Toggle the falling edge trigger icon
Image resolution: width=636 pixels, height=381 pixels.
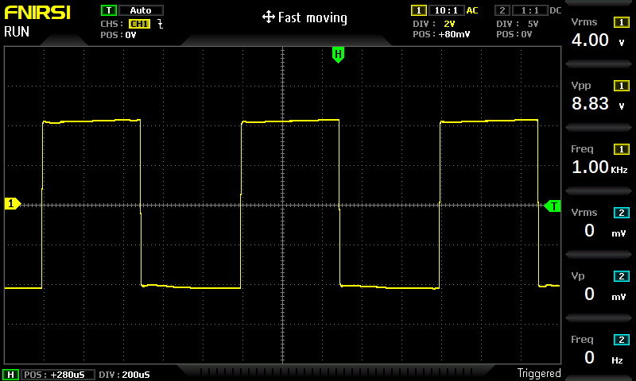pyautogui.click(x=161, y=24)
